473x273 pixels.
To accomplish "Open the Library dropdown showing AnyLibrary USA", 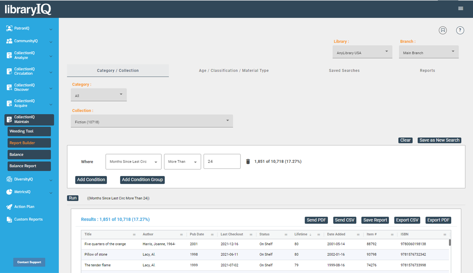I will click(362, 52).
